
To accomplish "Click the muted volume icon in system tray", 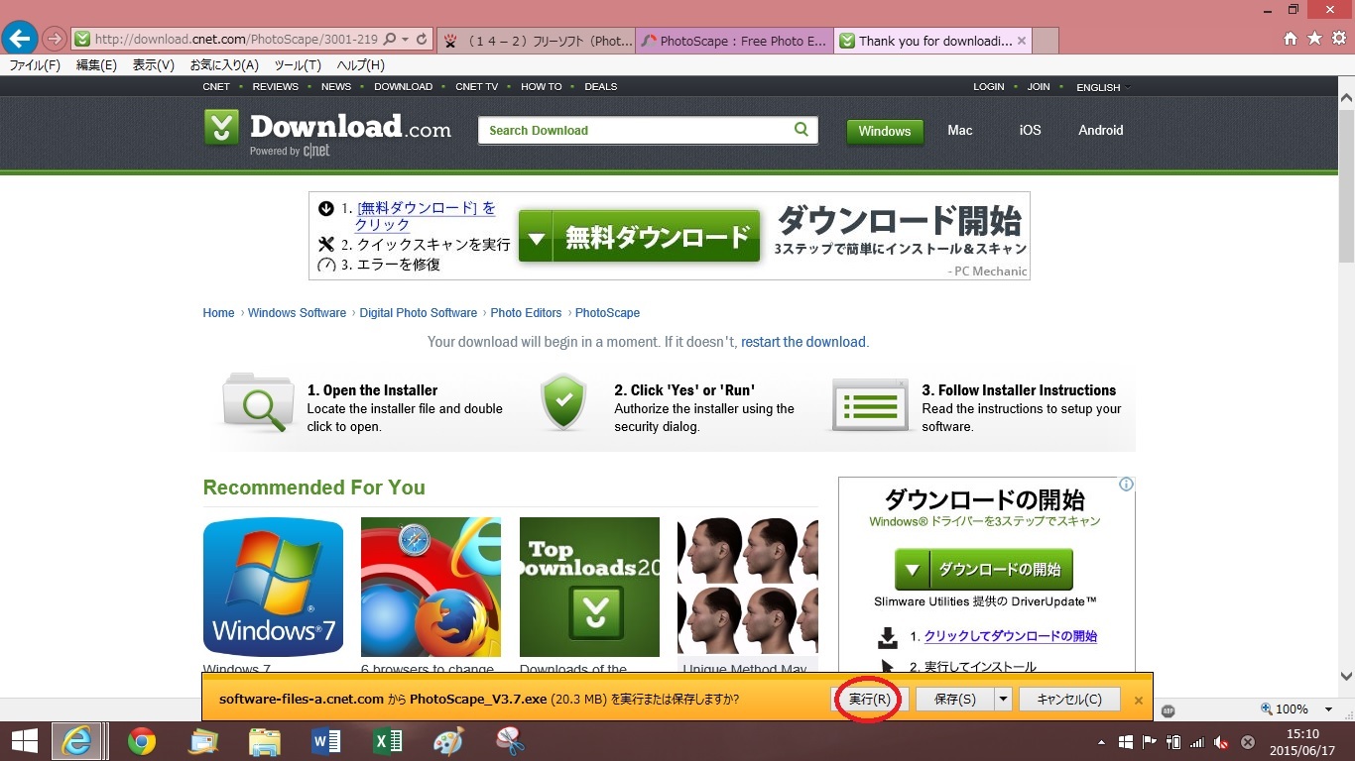I will (1222, 742).
